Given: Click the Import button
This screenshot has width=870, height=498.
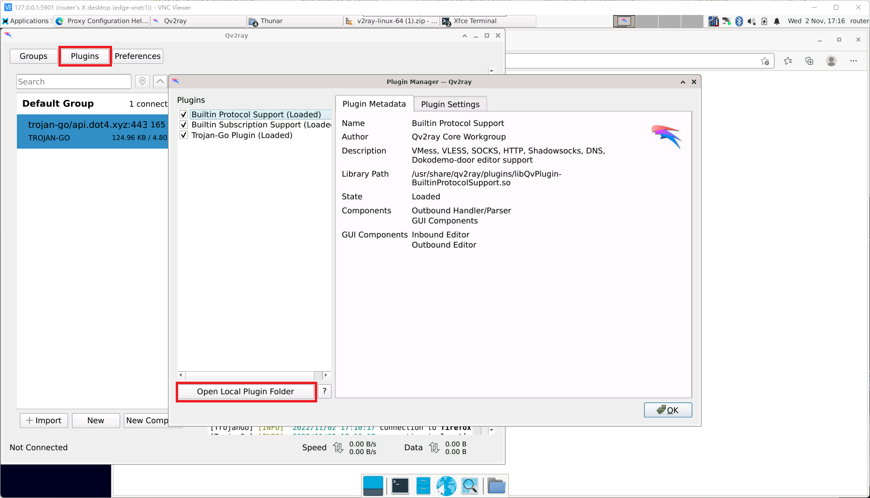Looking at the screenshot, I should click(x=44, y=420).
